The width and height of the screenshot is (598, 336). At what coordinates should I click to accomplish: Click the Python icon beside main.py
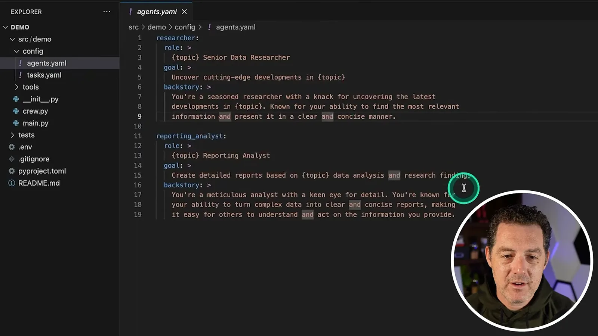[x=16, y=123]
